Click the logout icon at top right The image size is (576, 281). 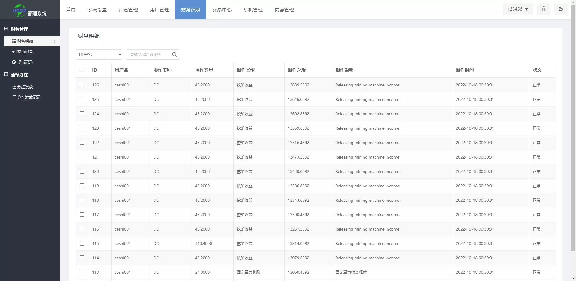(560, 9)
